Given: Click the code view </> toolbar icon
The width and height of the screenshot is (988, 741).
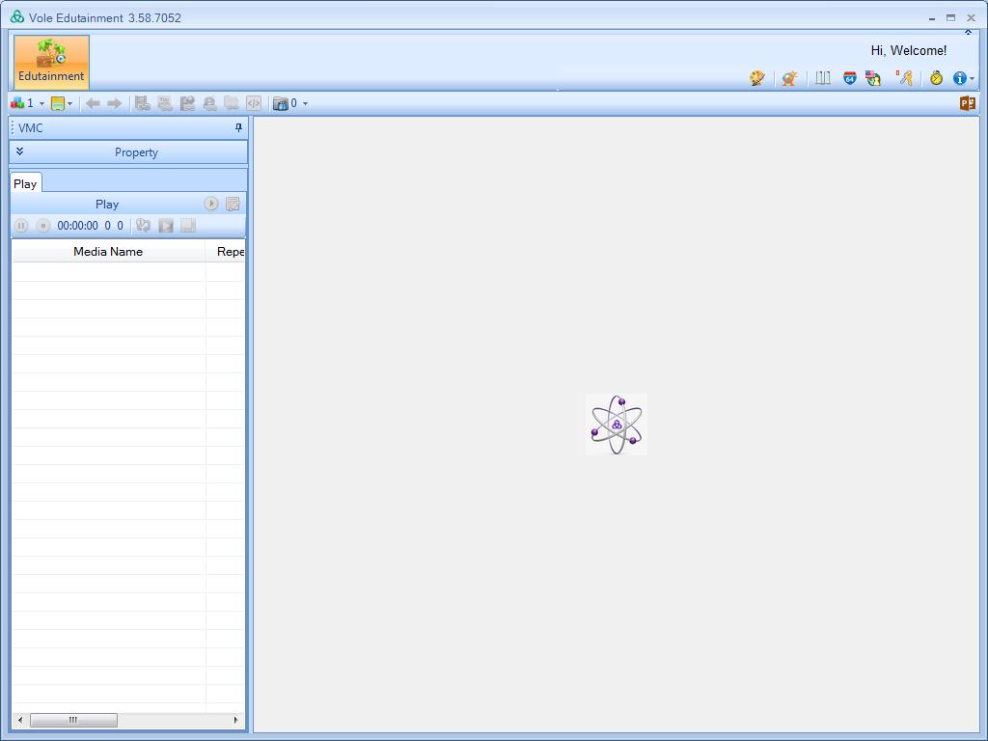Looking at the screenshot, I should coord(253,103).
